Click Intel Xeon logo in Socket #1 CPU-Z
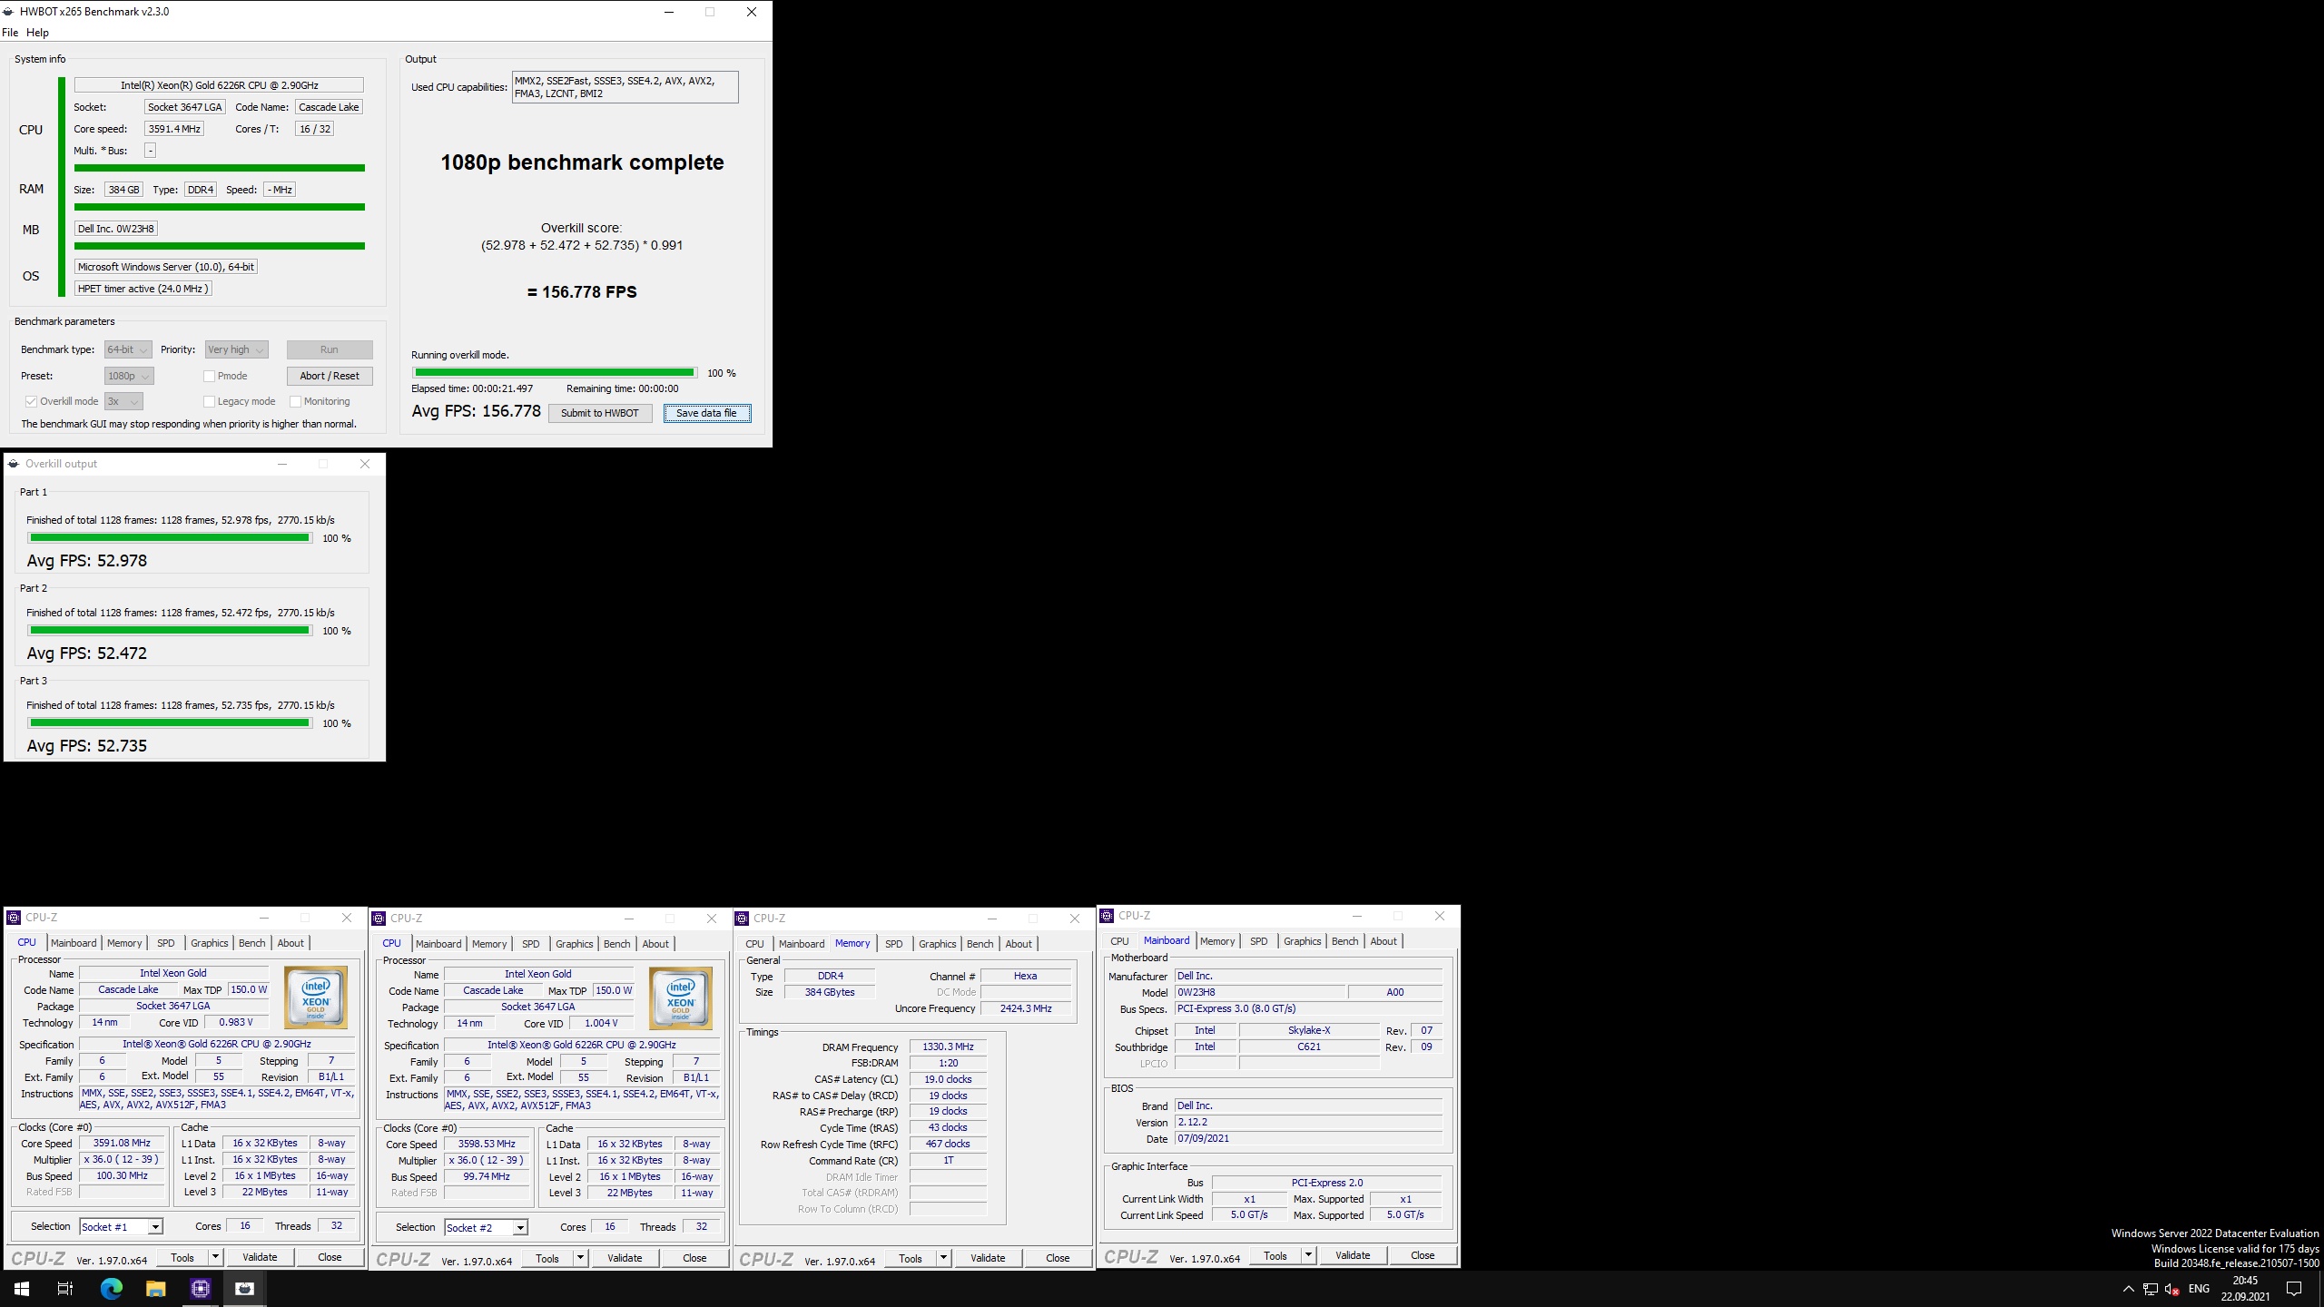The width and height of the screenshot is (2324, 1307). click(x=316, y=996)
